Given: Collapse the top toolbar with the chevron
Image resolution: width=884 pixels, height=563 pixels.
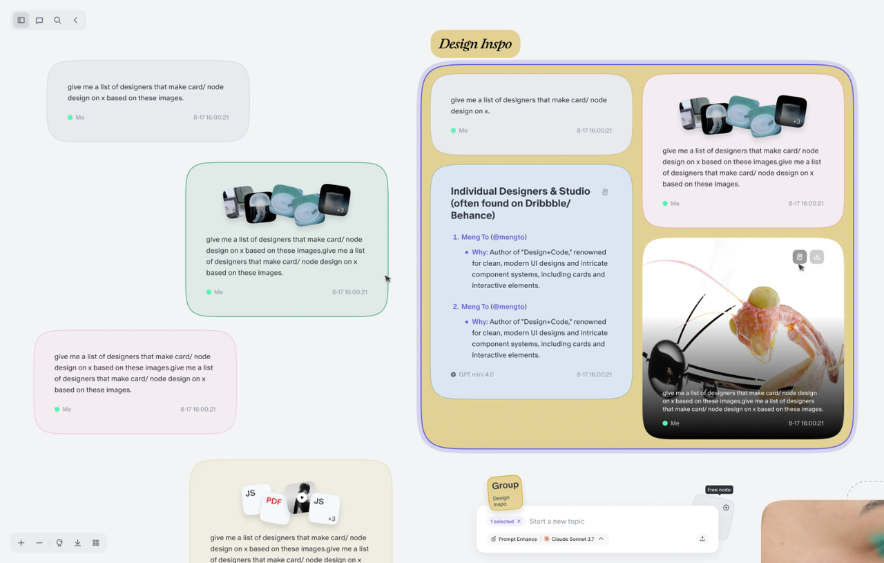Looking at the screenshot, I should tap(75, 20).
